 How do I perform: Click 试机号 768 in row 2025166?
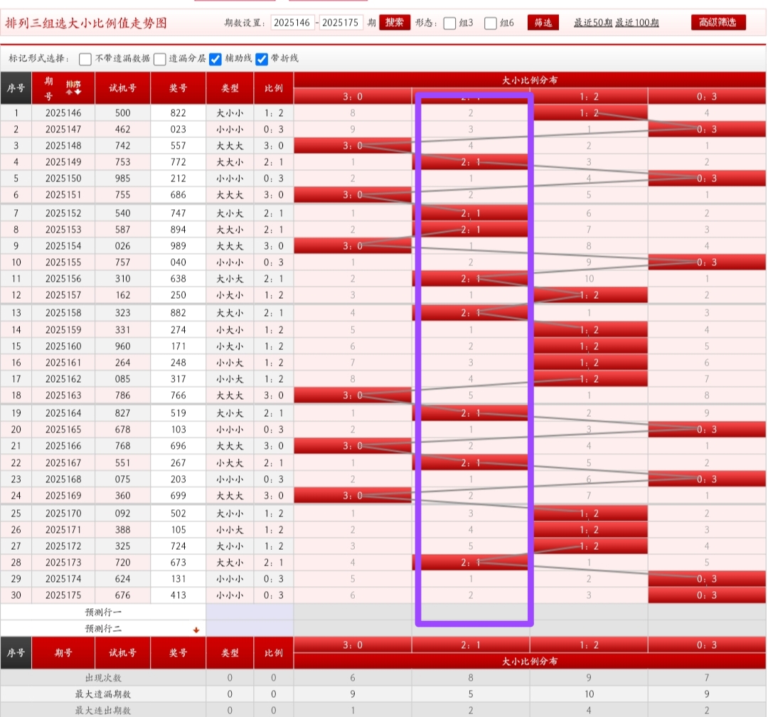coord(122,446)
